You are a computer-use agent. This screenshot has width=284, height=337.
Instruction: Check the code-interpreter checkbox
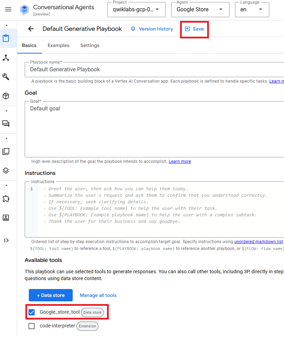(x=32, y=326)
